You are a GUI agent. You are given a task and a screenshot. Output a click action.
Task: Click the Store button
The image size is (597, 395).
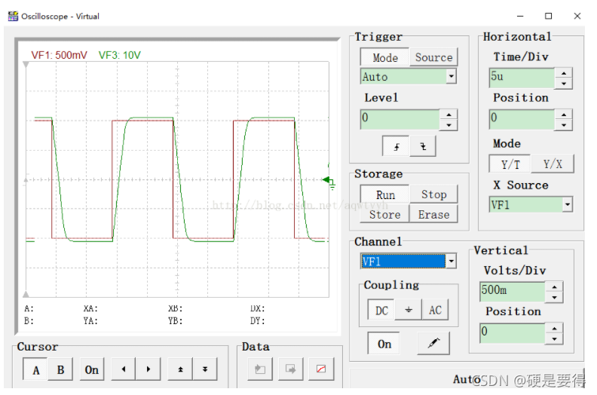pyautogui.click(x=385, y=214)
